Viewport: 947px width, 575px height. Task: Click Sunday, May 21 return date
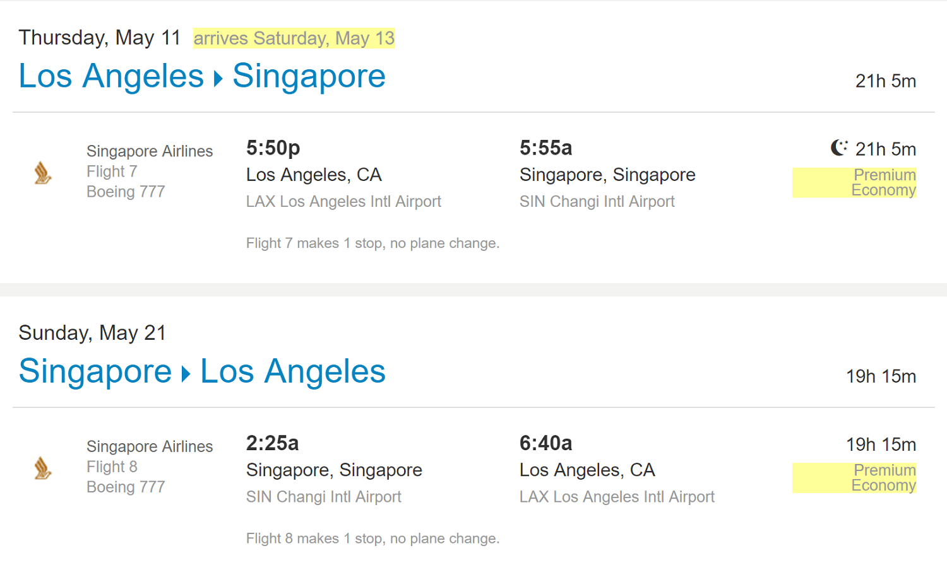(x=92, y=333)
